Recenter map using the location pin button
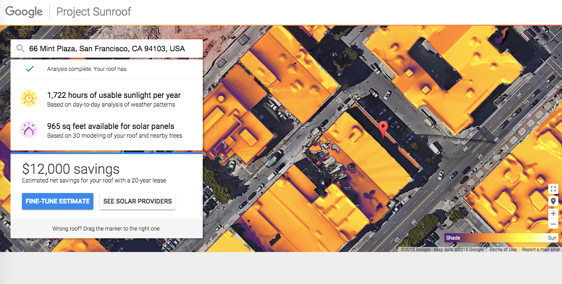This screenshot has height=284, width=562. (553, 201)
